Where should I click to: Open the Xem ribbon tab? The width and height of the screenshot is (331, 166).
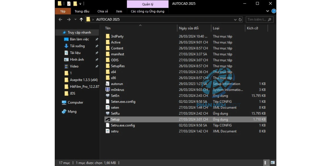click(x=119, y=11)
